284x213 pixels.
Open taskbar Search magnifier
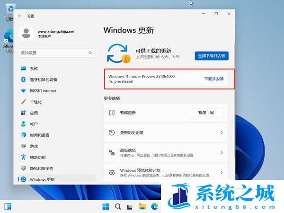pyautogui.click(x=118, y=206)
